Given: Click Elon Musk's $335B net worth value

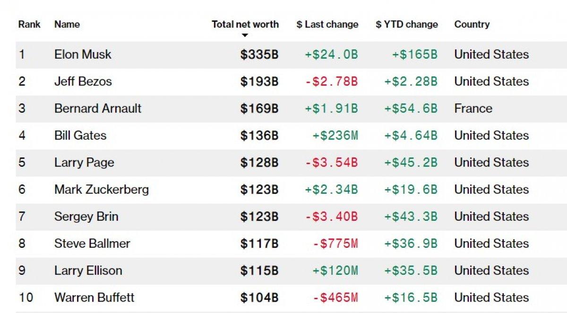Looking at the screenshot, I should (259, 54).
